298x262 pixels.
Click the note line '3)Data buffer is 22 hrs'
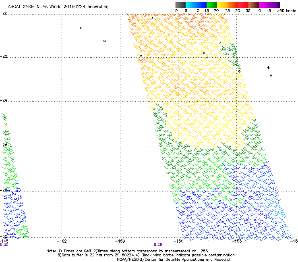pos(146,255)
